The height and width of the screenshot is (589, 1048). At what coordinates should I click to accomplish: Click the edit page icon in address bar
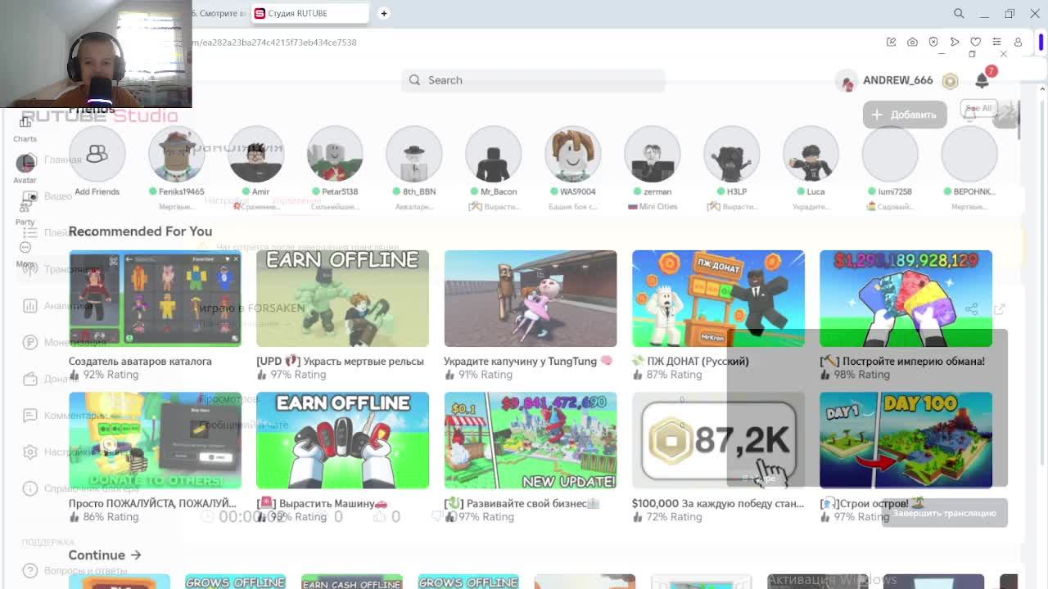coord(892,42)
